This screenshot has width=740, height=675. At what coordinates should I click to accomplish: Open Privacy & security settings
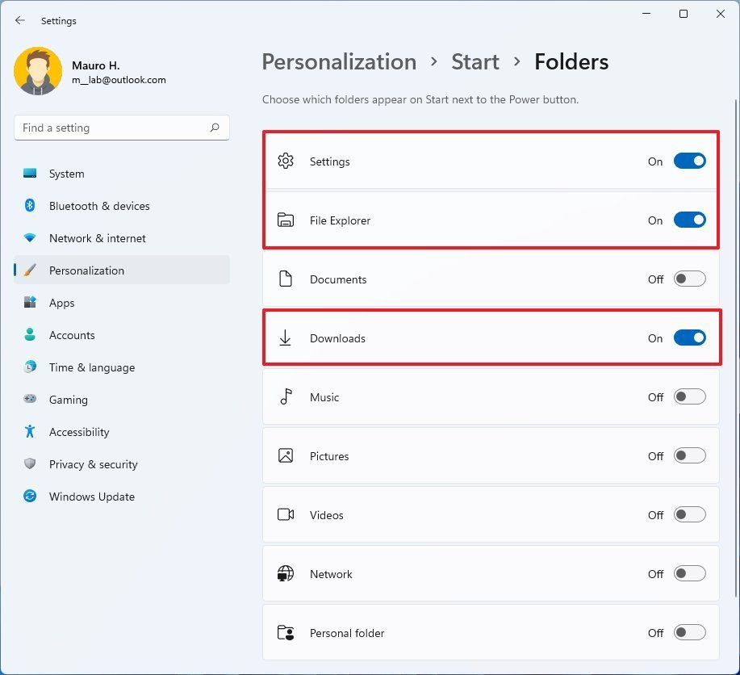[x=93, y=464]
